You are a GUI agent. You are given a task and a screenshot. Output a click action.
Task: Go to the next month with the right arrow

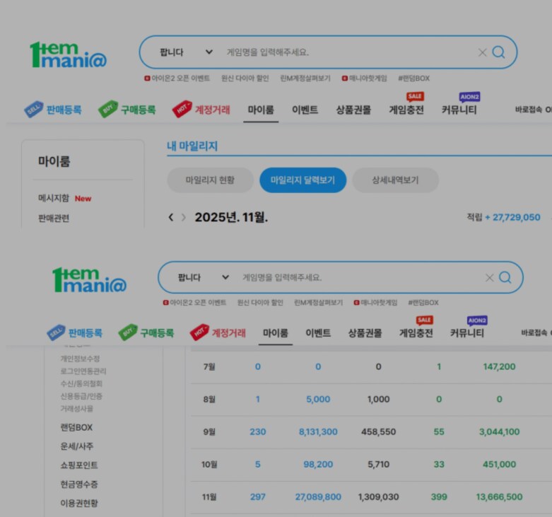pyautogui.click(x=184, y=218)
